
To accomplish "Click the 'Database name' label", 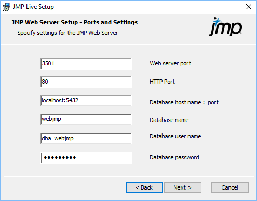I will click(169, 120).
